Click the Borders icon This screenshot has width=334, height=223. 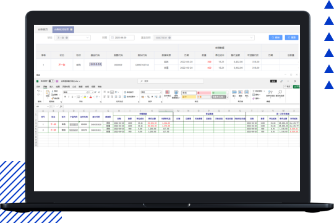coord(79,97)
